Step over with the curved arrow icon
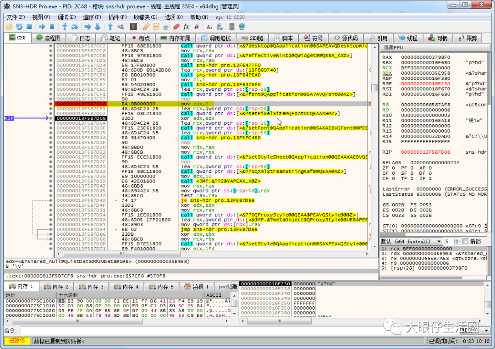This screenshot has height=349, width=495. [x=75, y=27]
